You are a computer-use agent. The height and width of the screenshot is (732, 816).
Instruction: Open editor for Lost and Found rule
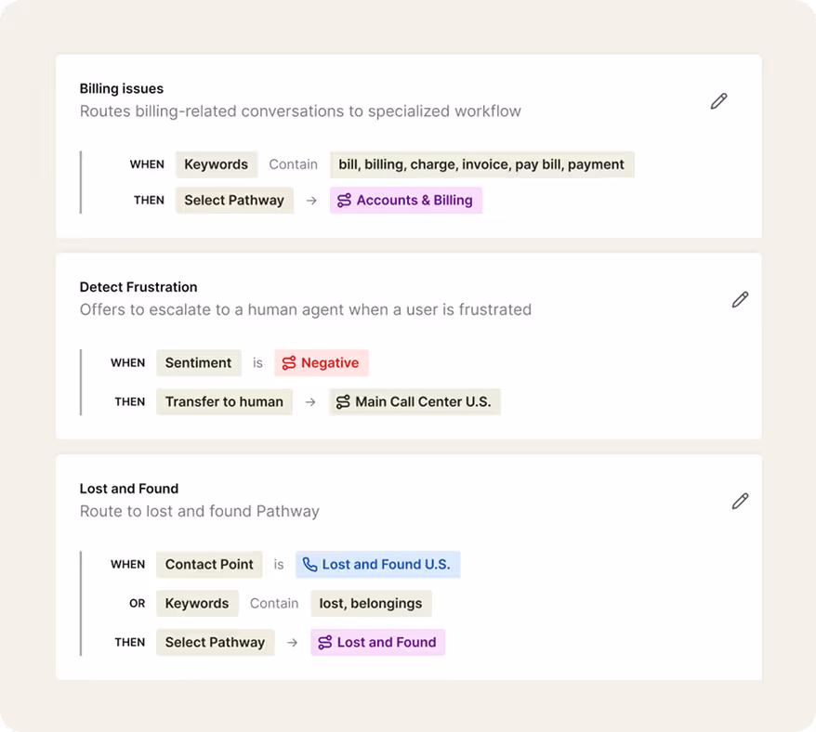point(740,501)
